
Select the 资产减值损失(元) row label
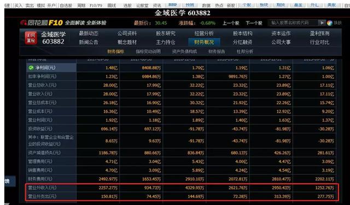44,153
